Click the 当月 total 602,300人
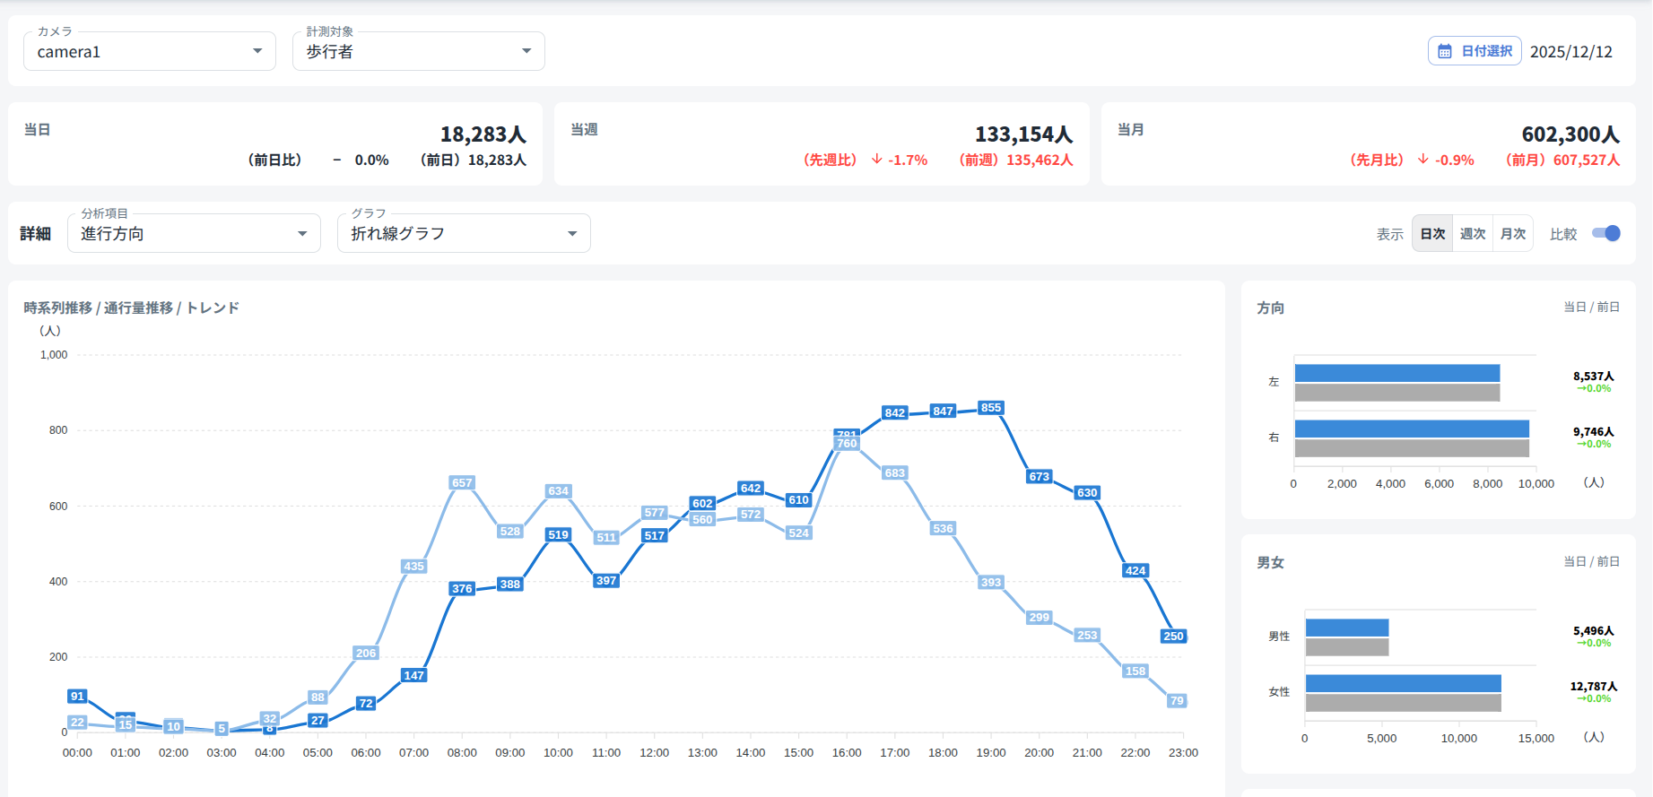Screen dimensions: 1653x797 pos(1570,134)
